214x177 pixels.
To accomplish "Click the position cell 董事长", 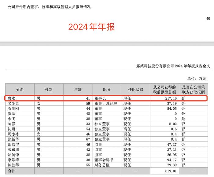I will point(100,98).
